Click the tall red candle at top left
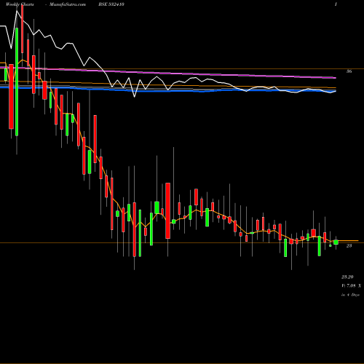This screenshot has width=364, height=364. click(x=23, y=28)
